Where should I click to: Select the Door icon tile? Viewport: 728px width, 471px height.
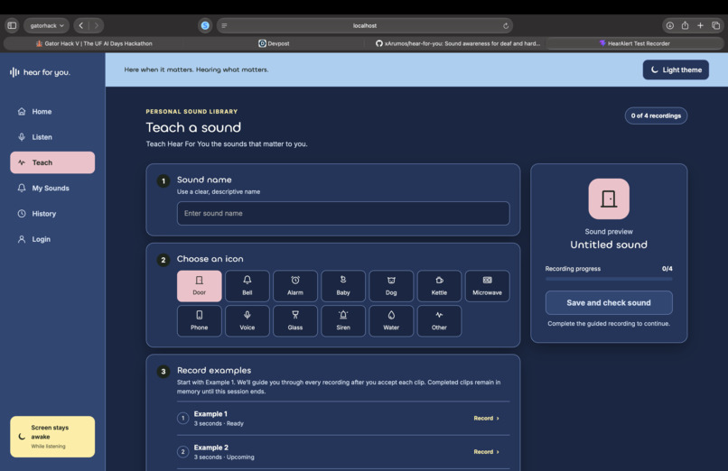(200, 286)
